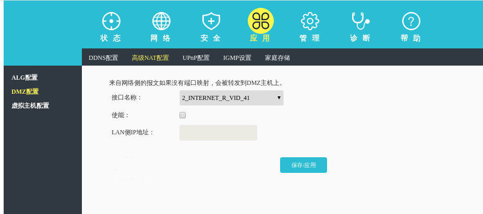Switch to the 家庭存储 tab

tap(277, 58)
